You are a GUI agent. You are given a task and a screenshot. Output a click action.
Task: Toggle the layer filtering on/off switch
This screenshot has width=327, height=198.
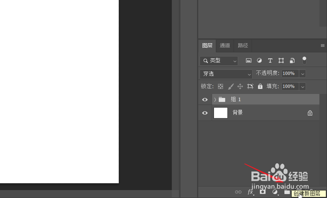coord(304,60)
